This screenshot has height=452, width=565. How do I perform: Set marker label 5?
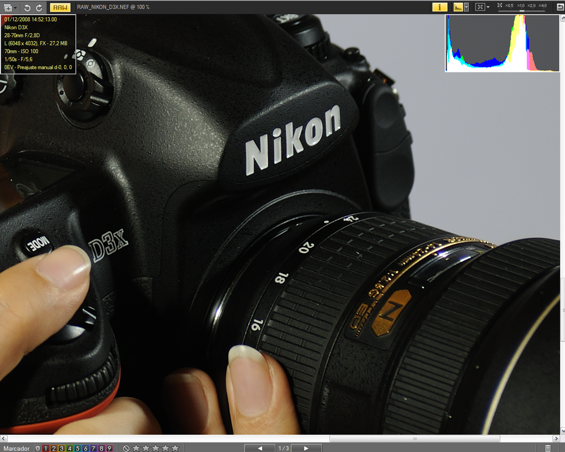pos(77,448)
